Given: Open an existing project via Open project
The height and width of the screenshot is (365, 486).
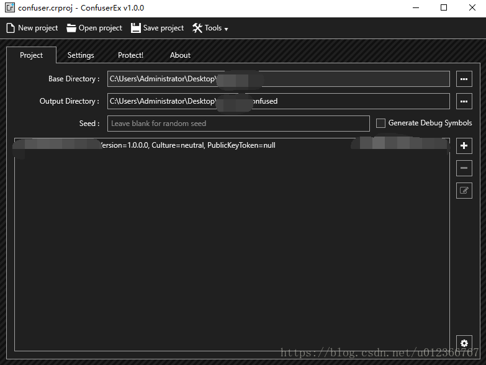Looking at the screenshot, I should (94, 28).
